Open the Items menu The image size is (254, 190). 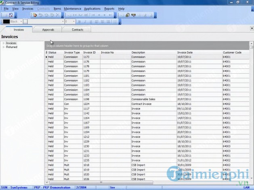coord(57,9)
